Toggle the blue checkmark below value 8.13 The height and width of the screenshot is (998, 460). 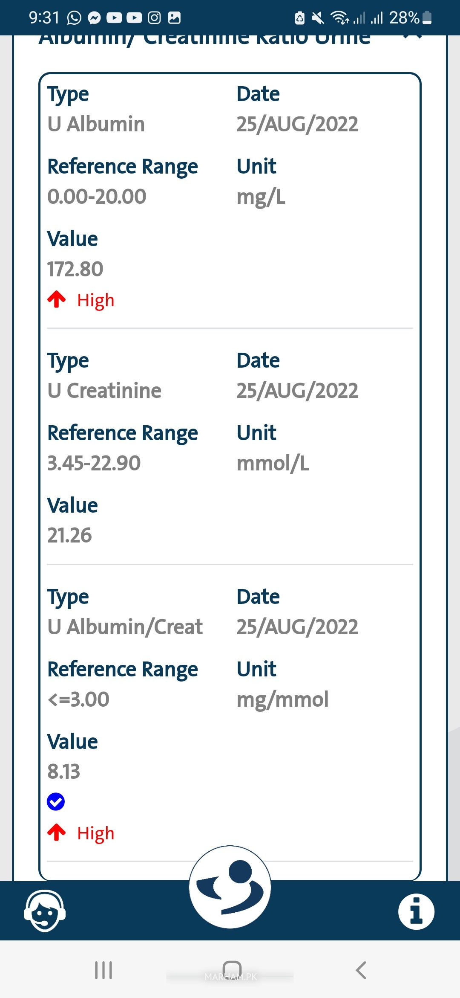pos(56,802)
